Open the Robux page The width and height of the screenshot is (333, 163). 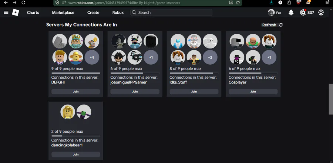(x=118, y=13)
